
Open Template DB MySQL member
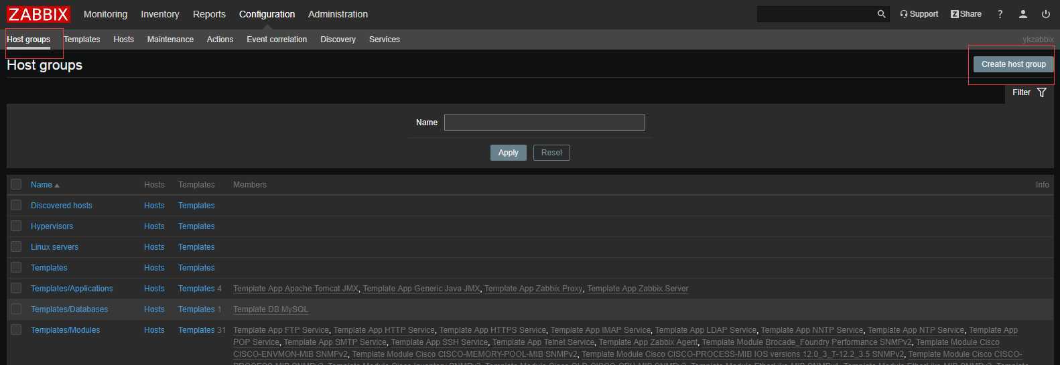click(271, 309)
